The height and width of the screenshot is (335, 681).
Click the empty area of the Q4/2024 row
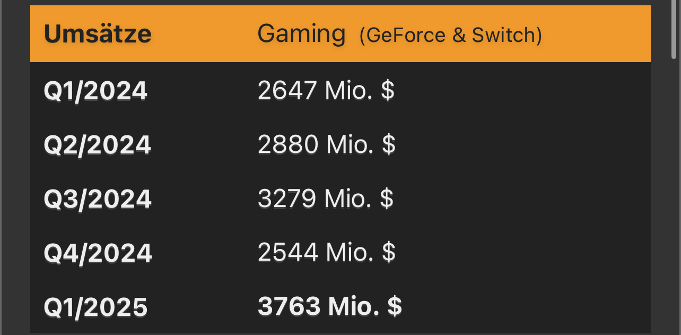[x=522, y=253]
